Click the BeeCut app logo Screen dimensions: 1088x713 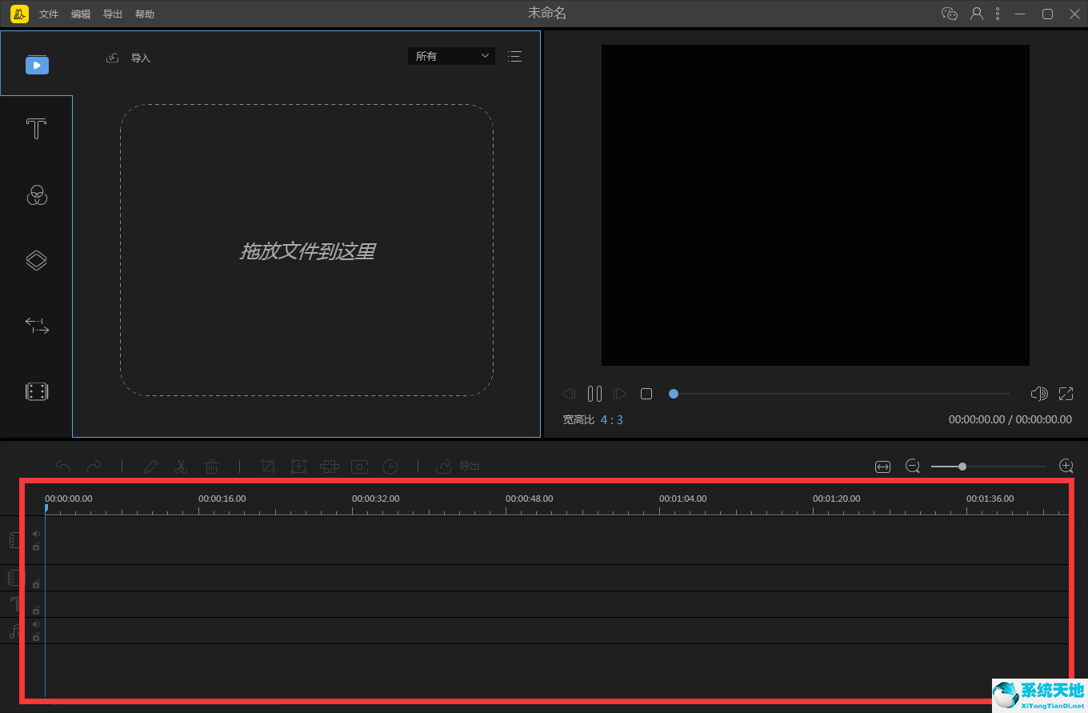[x=19, y=14]
